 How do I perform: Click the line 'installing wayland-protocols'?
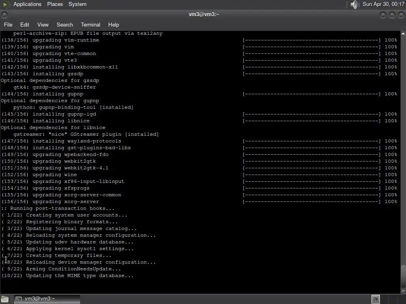(61, 141)
